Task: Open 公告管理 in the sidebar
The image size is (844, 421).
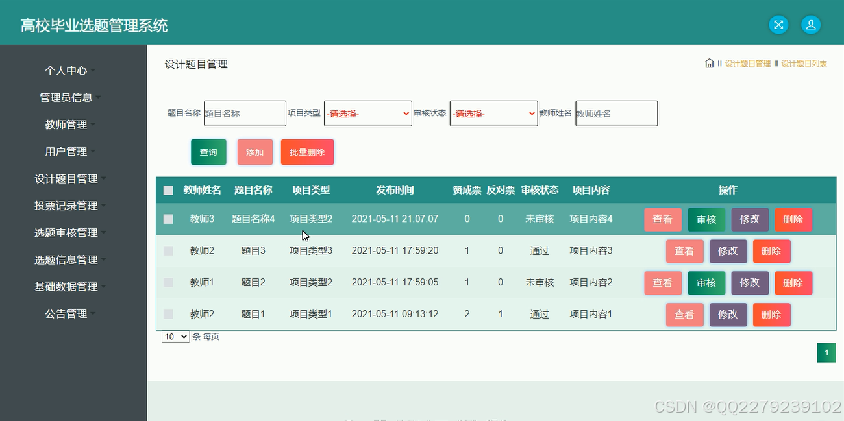Action: 67,313
